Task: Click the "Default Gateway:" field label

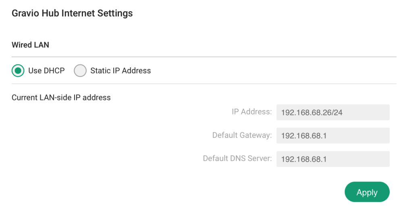Action: tap(242, 135)
